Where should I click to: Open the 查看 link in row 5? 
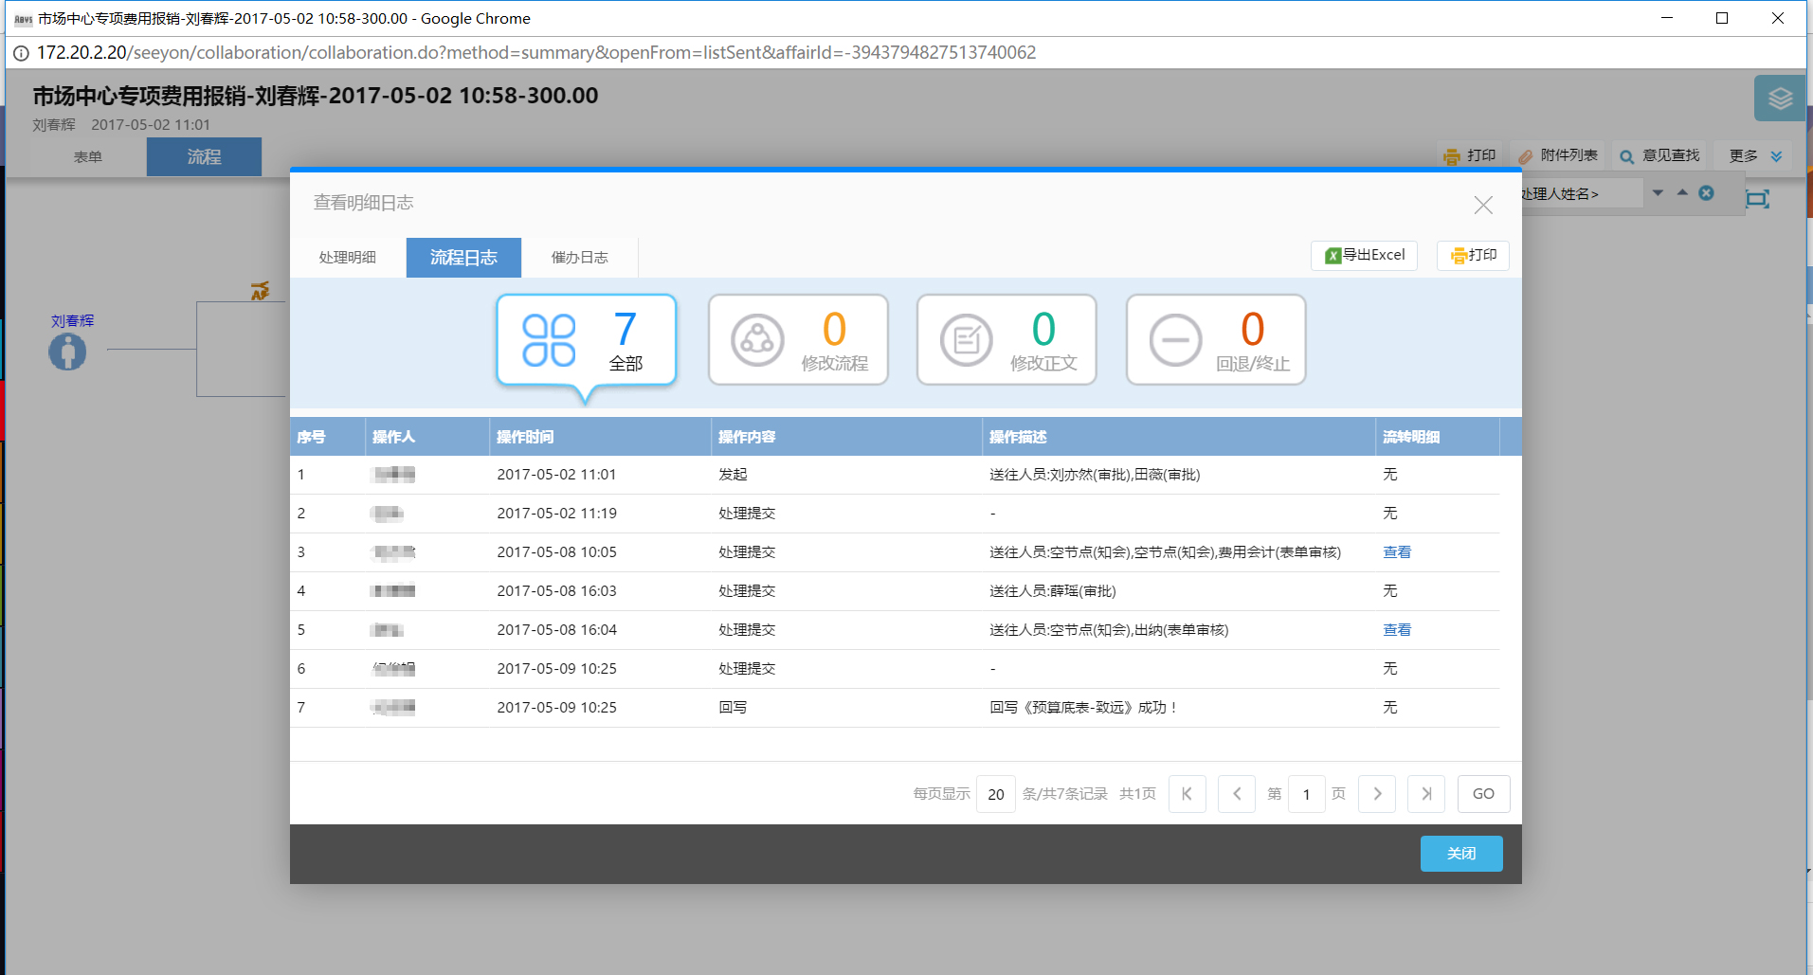click(1397, 630)
